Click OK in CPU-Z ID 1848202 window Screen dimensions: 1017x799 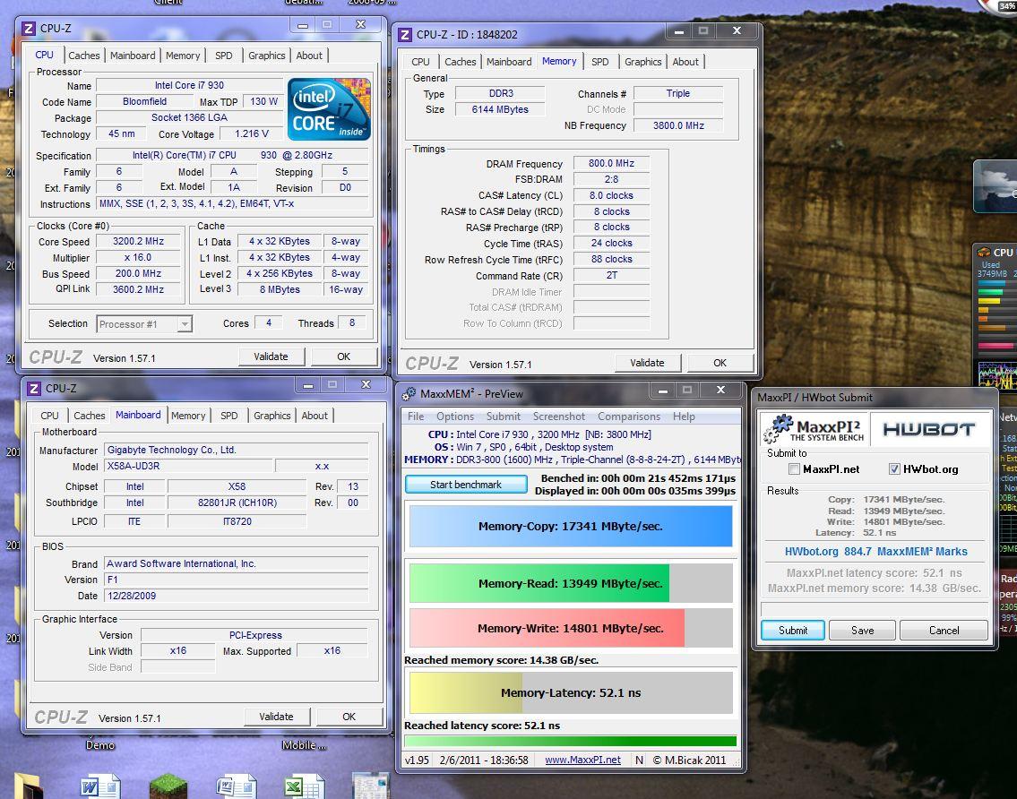[x=720, y=363]
